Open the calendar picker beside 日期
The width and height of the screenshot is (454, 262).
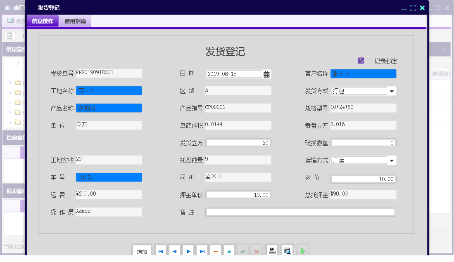click(x=266, y=73)
